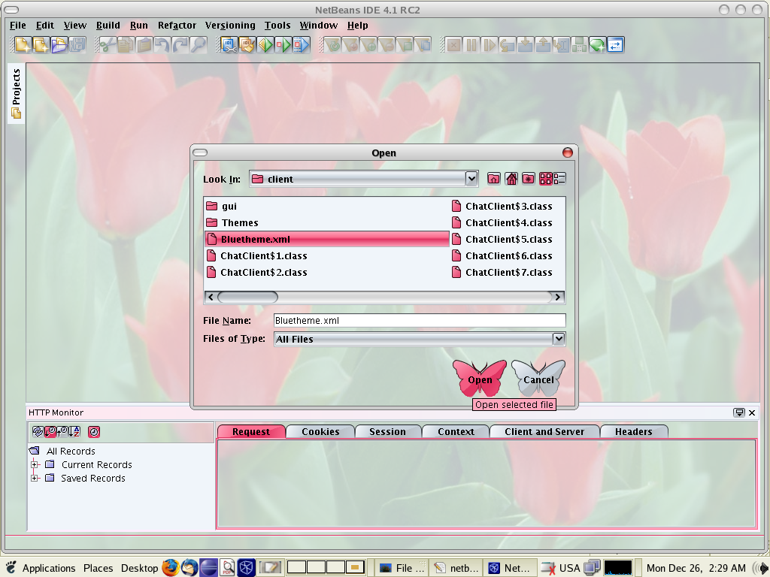
Task: Click the Reload All icon in HTTP Monitor
Action: [38, 432]
